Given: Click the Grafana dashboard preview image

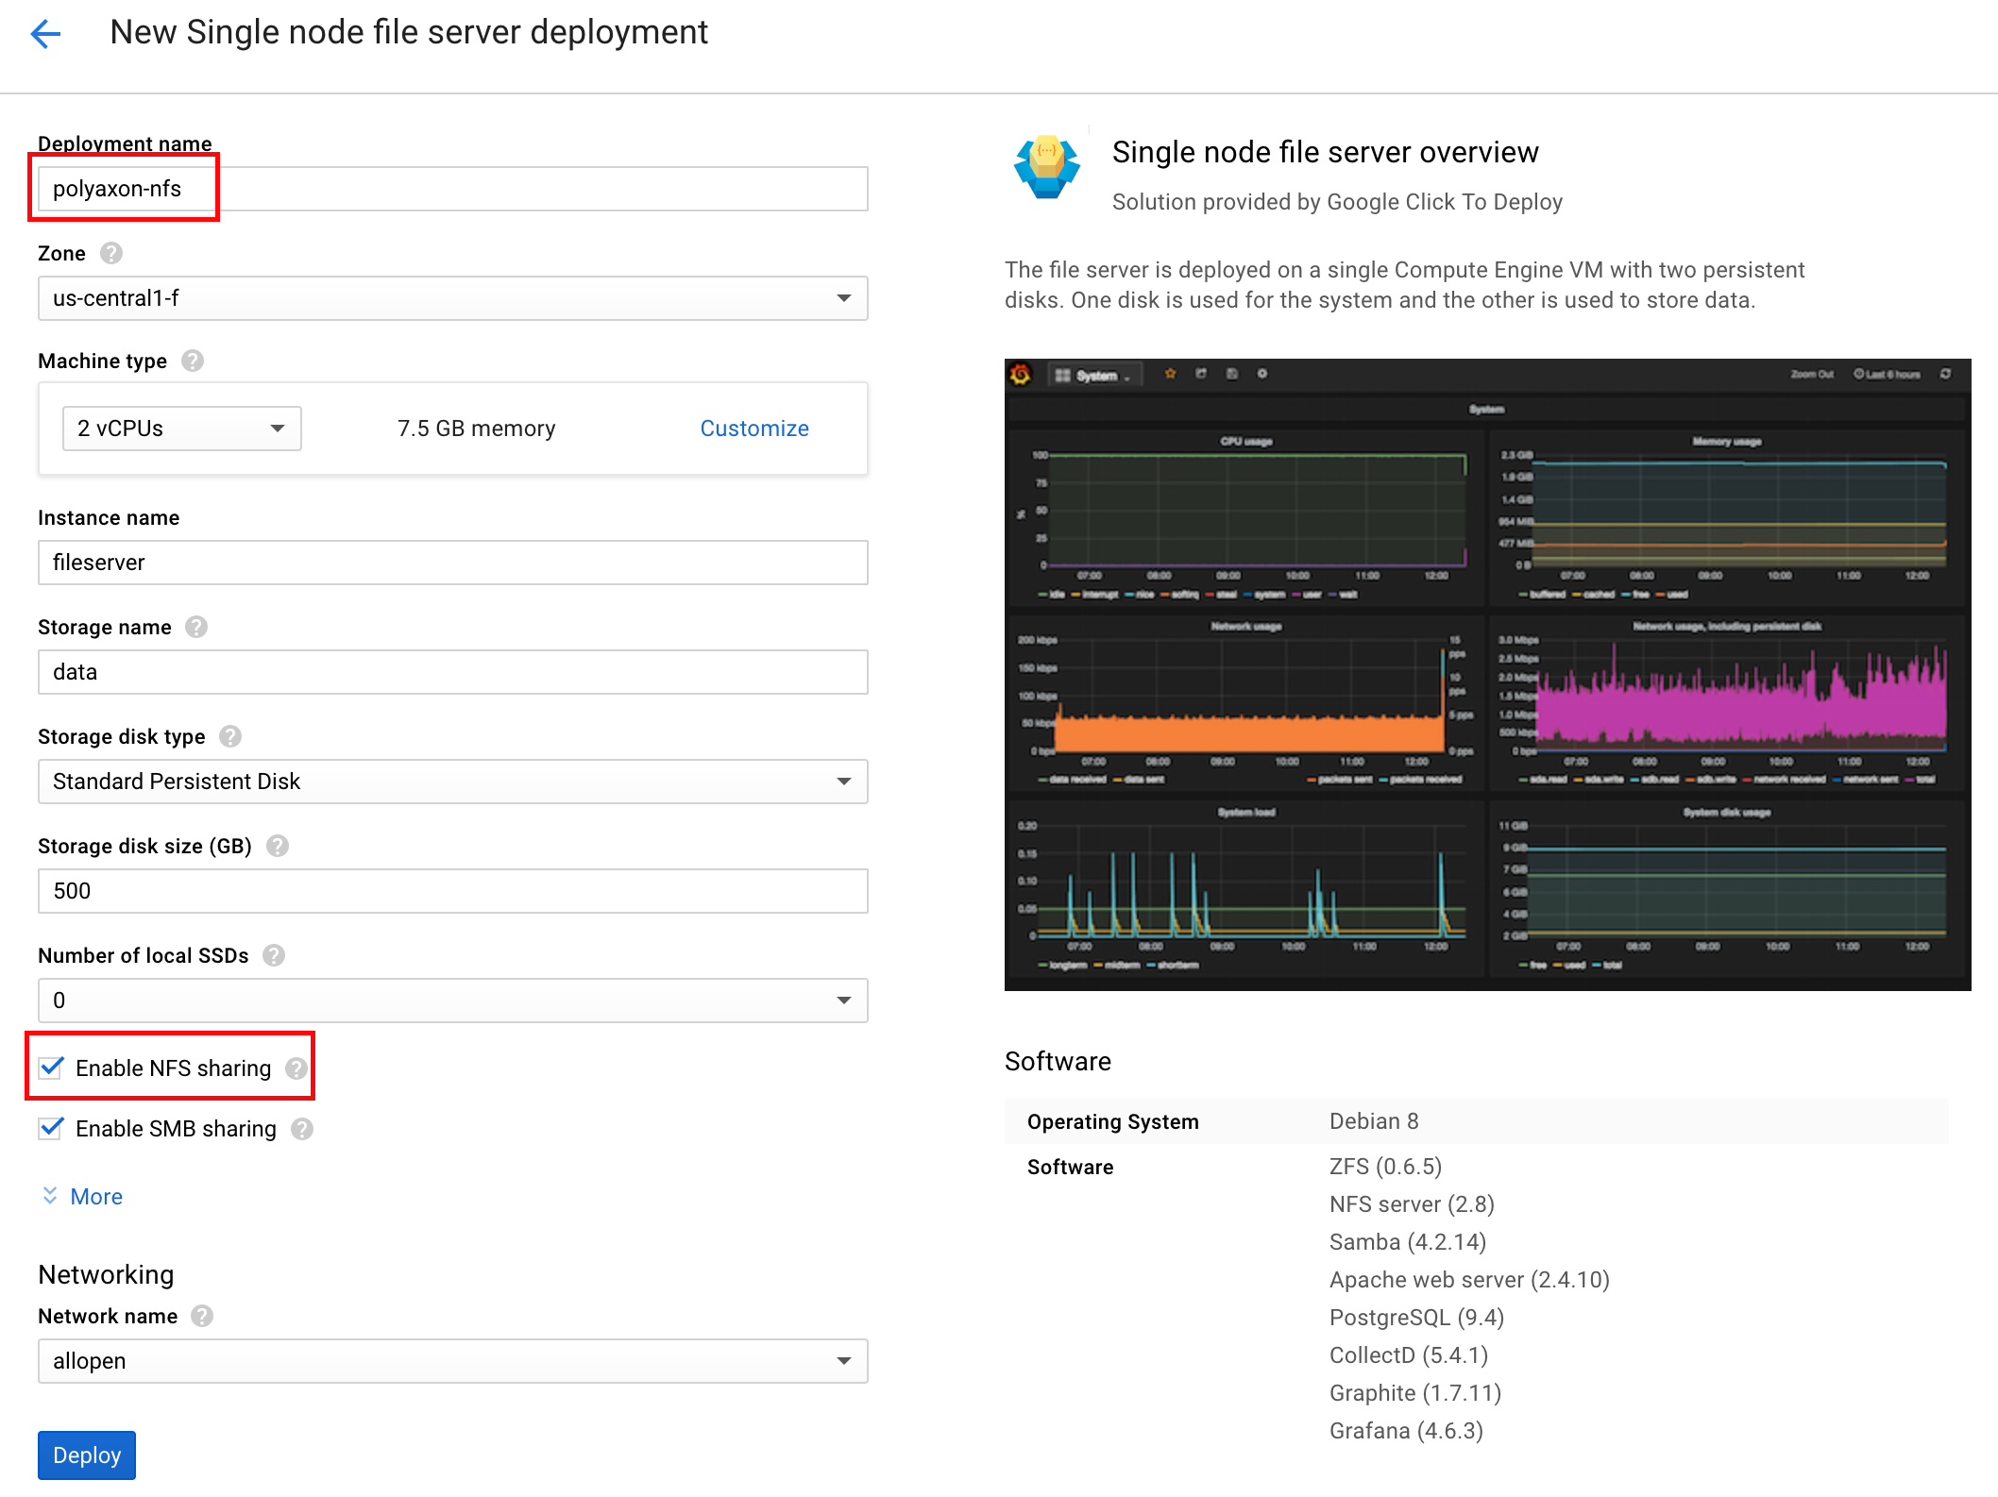Looking at the screenshot, I should pyautogui.click(x=1487, y=674).
